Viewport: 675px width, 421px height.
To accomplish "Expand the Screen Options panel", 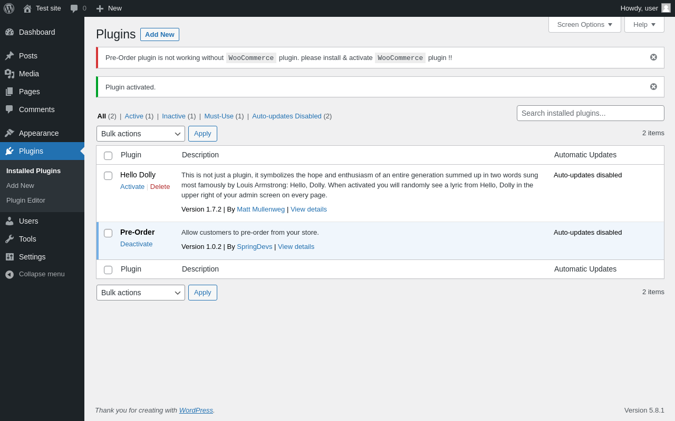I will point(584,24).
